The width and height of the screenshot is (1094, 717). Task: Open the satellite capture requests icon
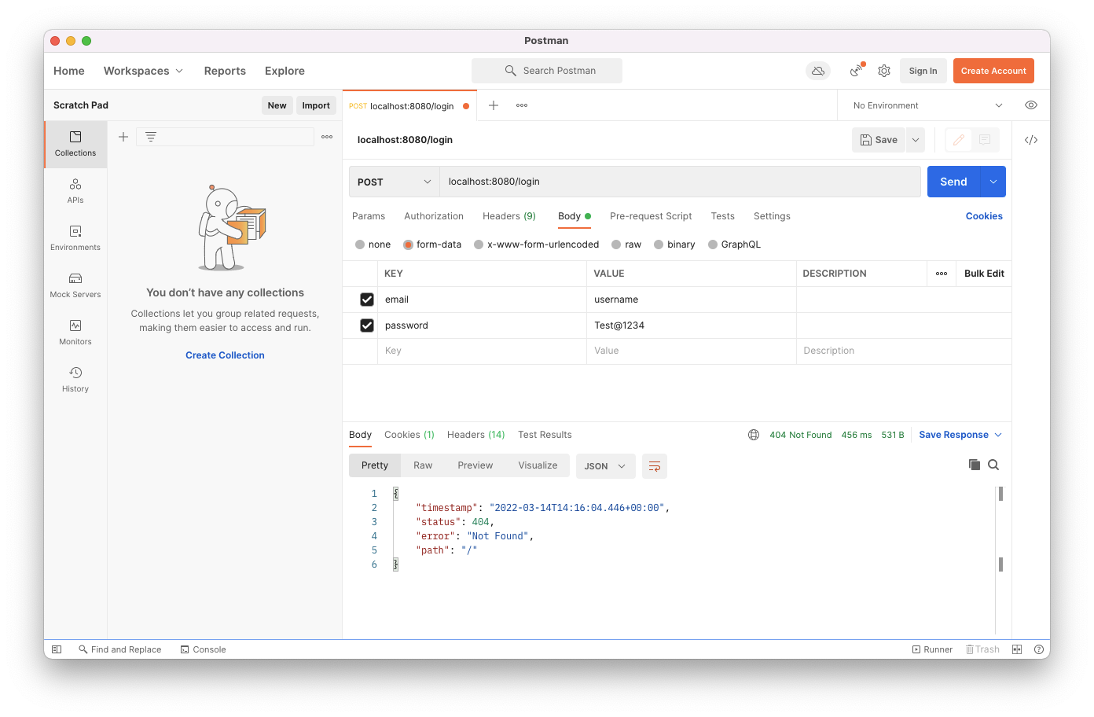pos(857,71)
